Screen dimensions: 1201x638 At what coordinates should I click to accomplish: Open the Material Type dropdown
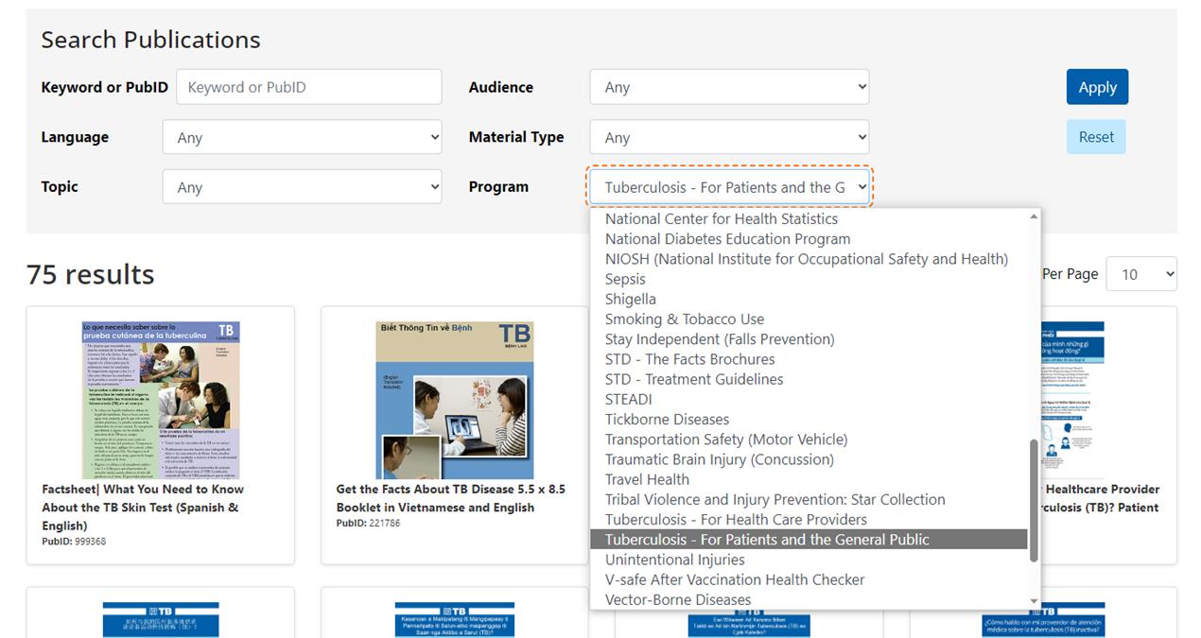coord(729,137)
